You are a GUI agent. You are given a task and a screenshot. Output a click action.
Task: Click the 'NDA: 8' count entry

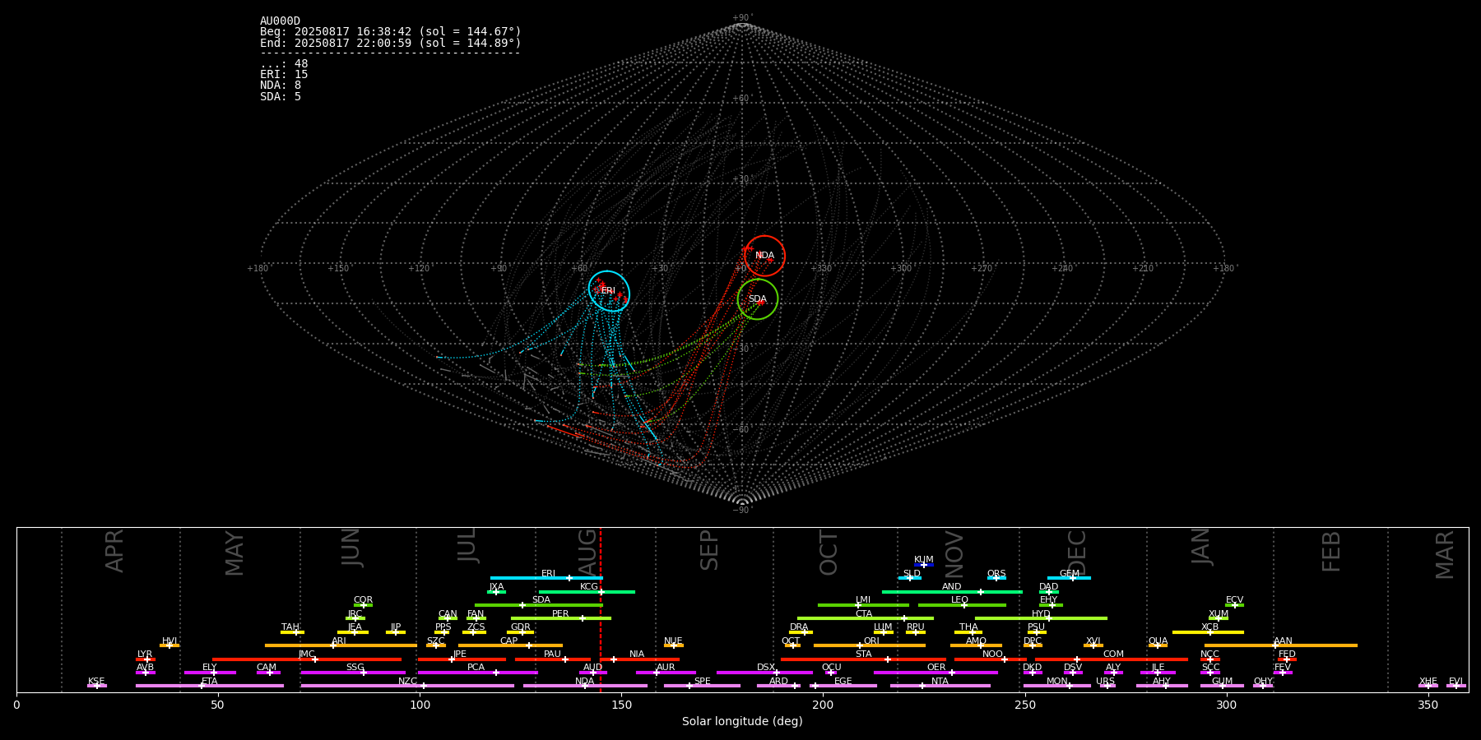point(281,86)
